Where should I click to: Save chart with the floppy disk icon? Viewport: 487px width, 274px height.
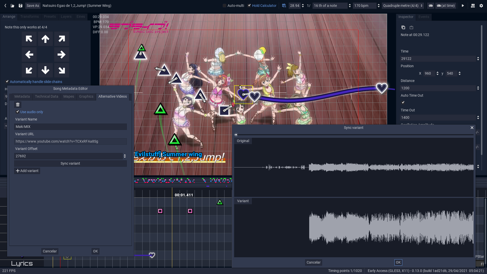coord(21,6)
